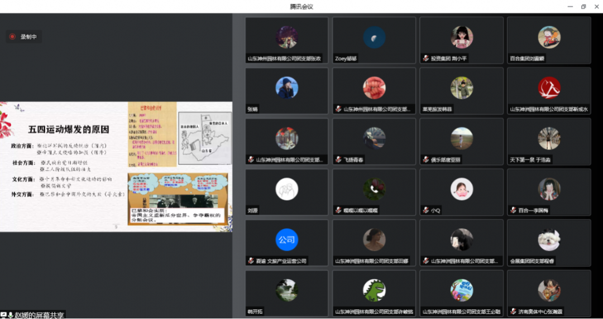Click the blue 公司 avatar

click(x=286, y=240)
